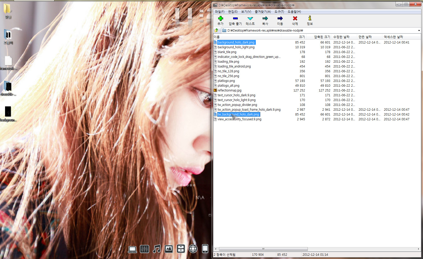Select platlogo.png file entry
Viewport: 423px width, 259px height.
[x=226, y=81]
